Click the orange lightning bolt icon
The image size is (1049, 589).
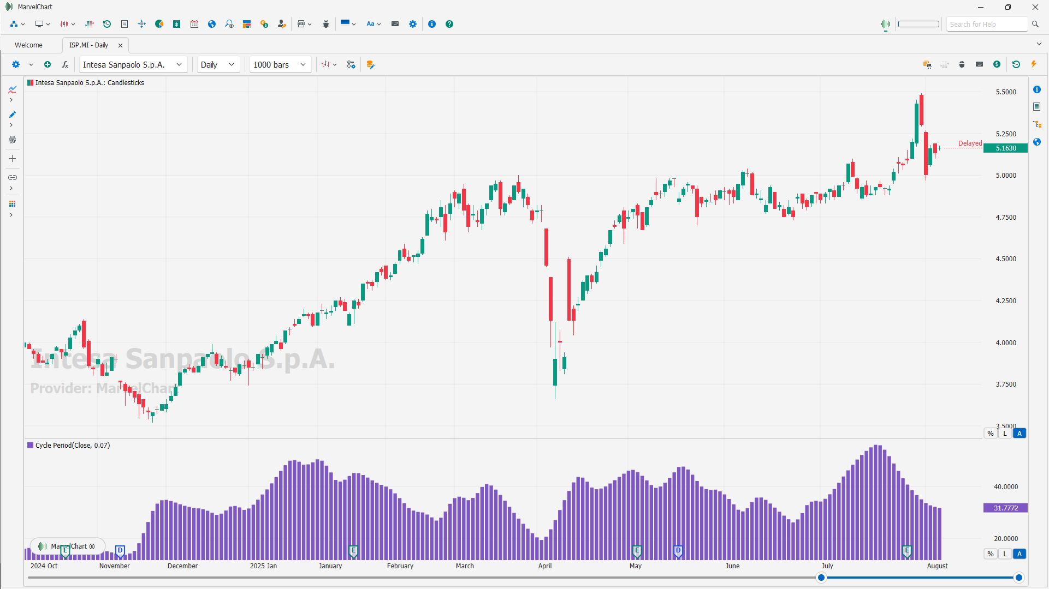click(x=1034, y=64)
